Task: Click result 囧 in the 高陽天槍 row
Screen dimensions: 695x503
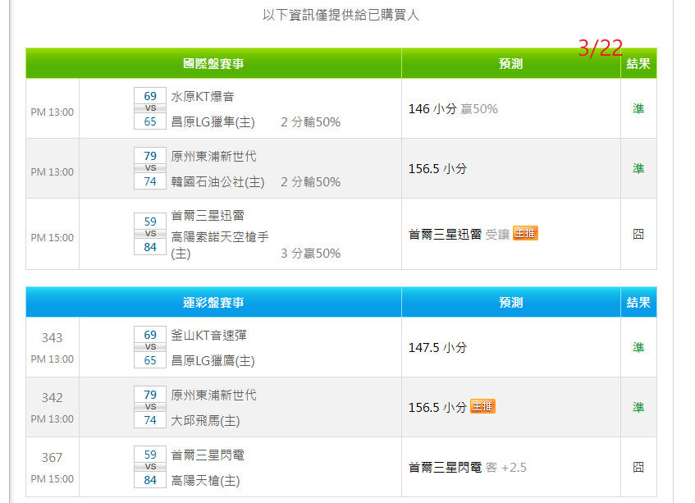Action: (x=638, y=467)
